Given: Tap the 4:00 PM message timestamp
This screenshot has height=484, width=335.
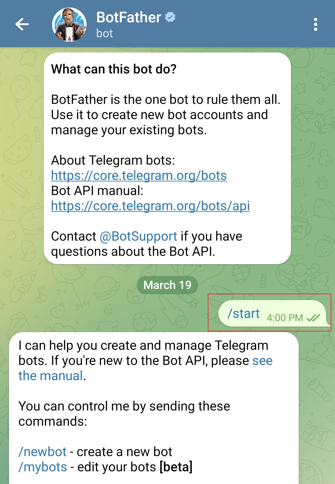Looking at the screenshot, I should 285,318.
